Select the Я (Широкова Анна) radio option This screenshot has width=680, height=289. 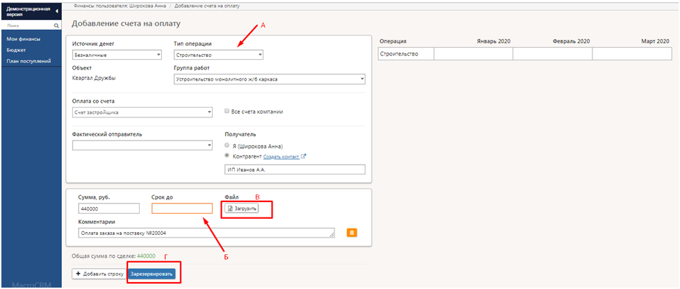pos(227,145)
